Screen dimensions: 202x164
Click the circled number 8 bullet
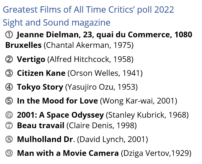[9, 139]
